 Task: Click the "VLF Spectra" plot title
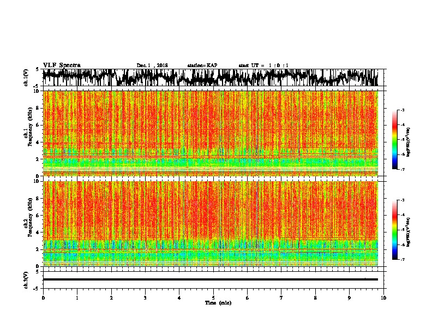tap(62, 65)
